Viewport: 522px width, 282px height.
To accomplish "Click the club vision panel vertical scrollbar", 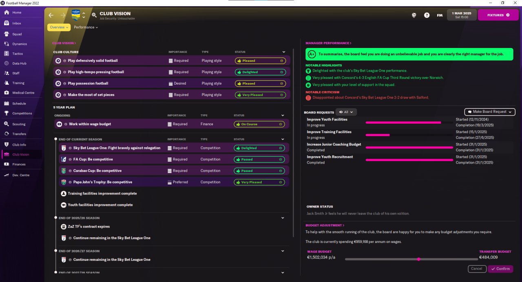I will [293, 142].
